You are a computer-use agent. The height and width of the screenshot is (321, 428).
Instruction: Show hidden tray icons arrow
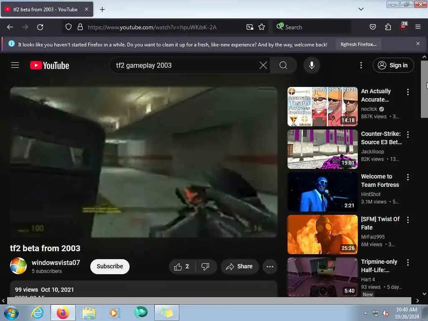[365, 313]
